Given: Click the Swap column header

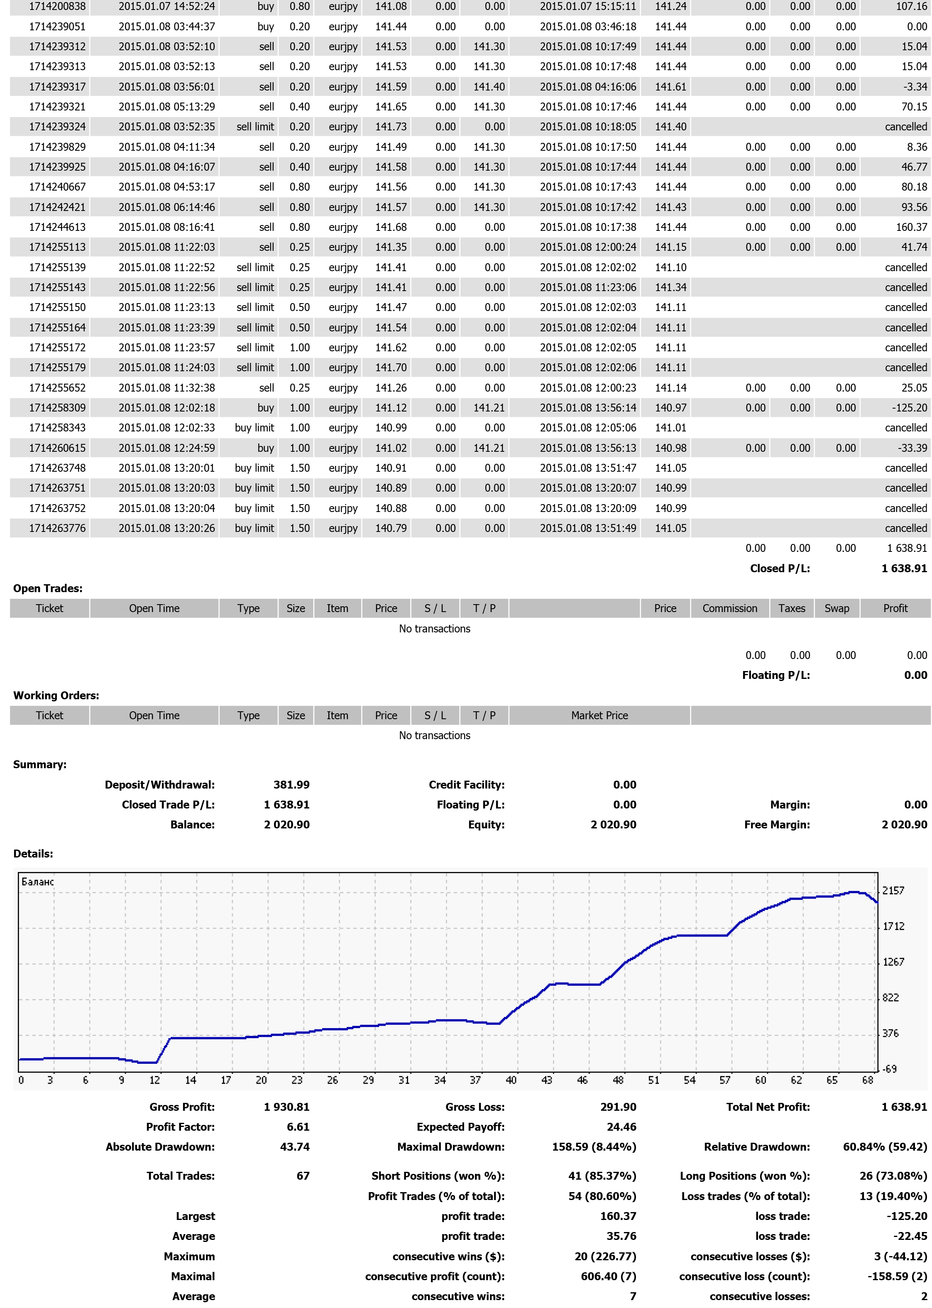Looking at the screenshot, I should 837,608.
